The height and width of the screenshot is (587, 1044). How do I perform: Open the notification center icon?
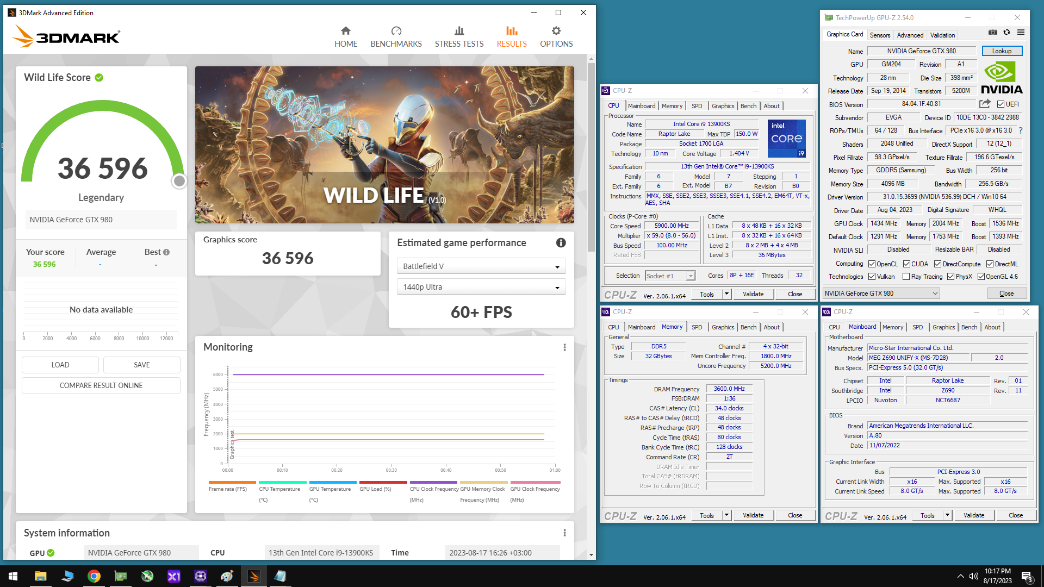point(1027,576)
